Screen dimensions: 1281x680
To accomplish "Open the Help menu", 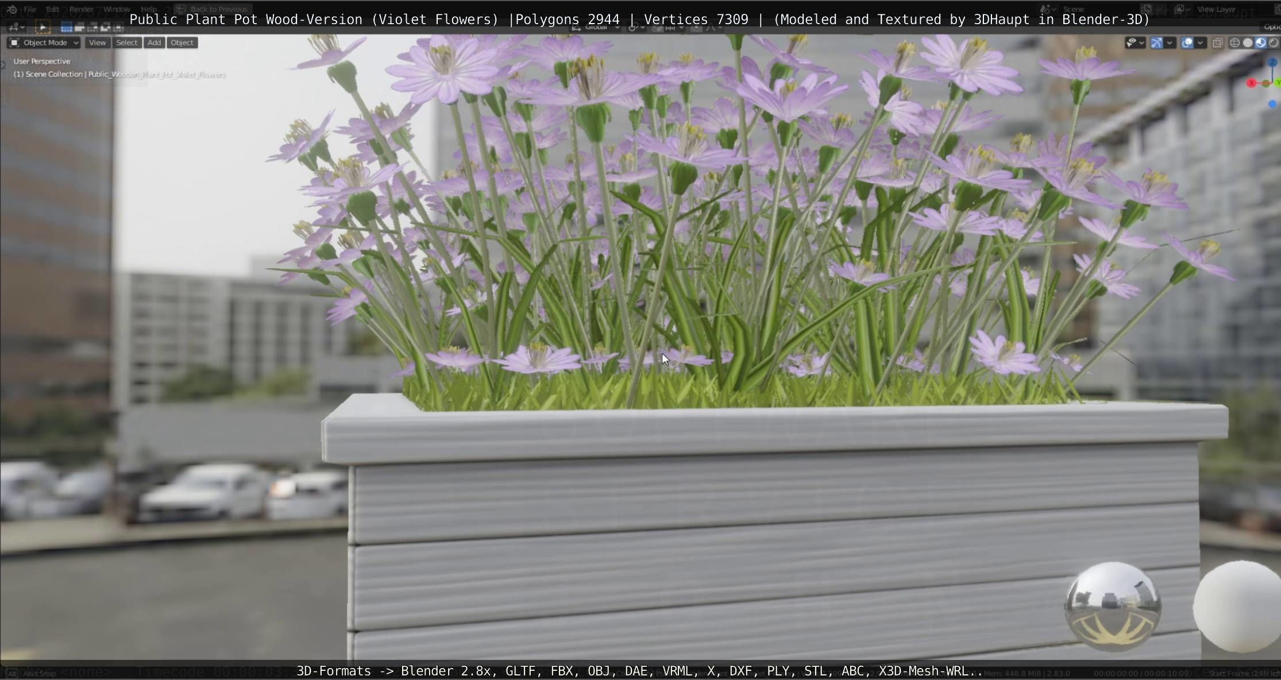I will pos(149,9).
